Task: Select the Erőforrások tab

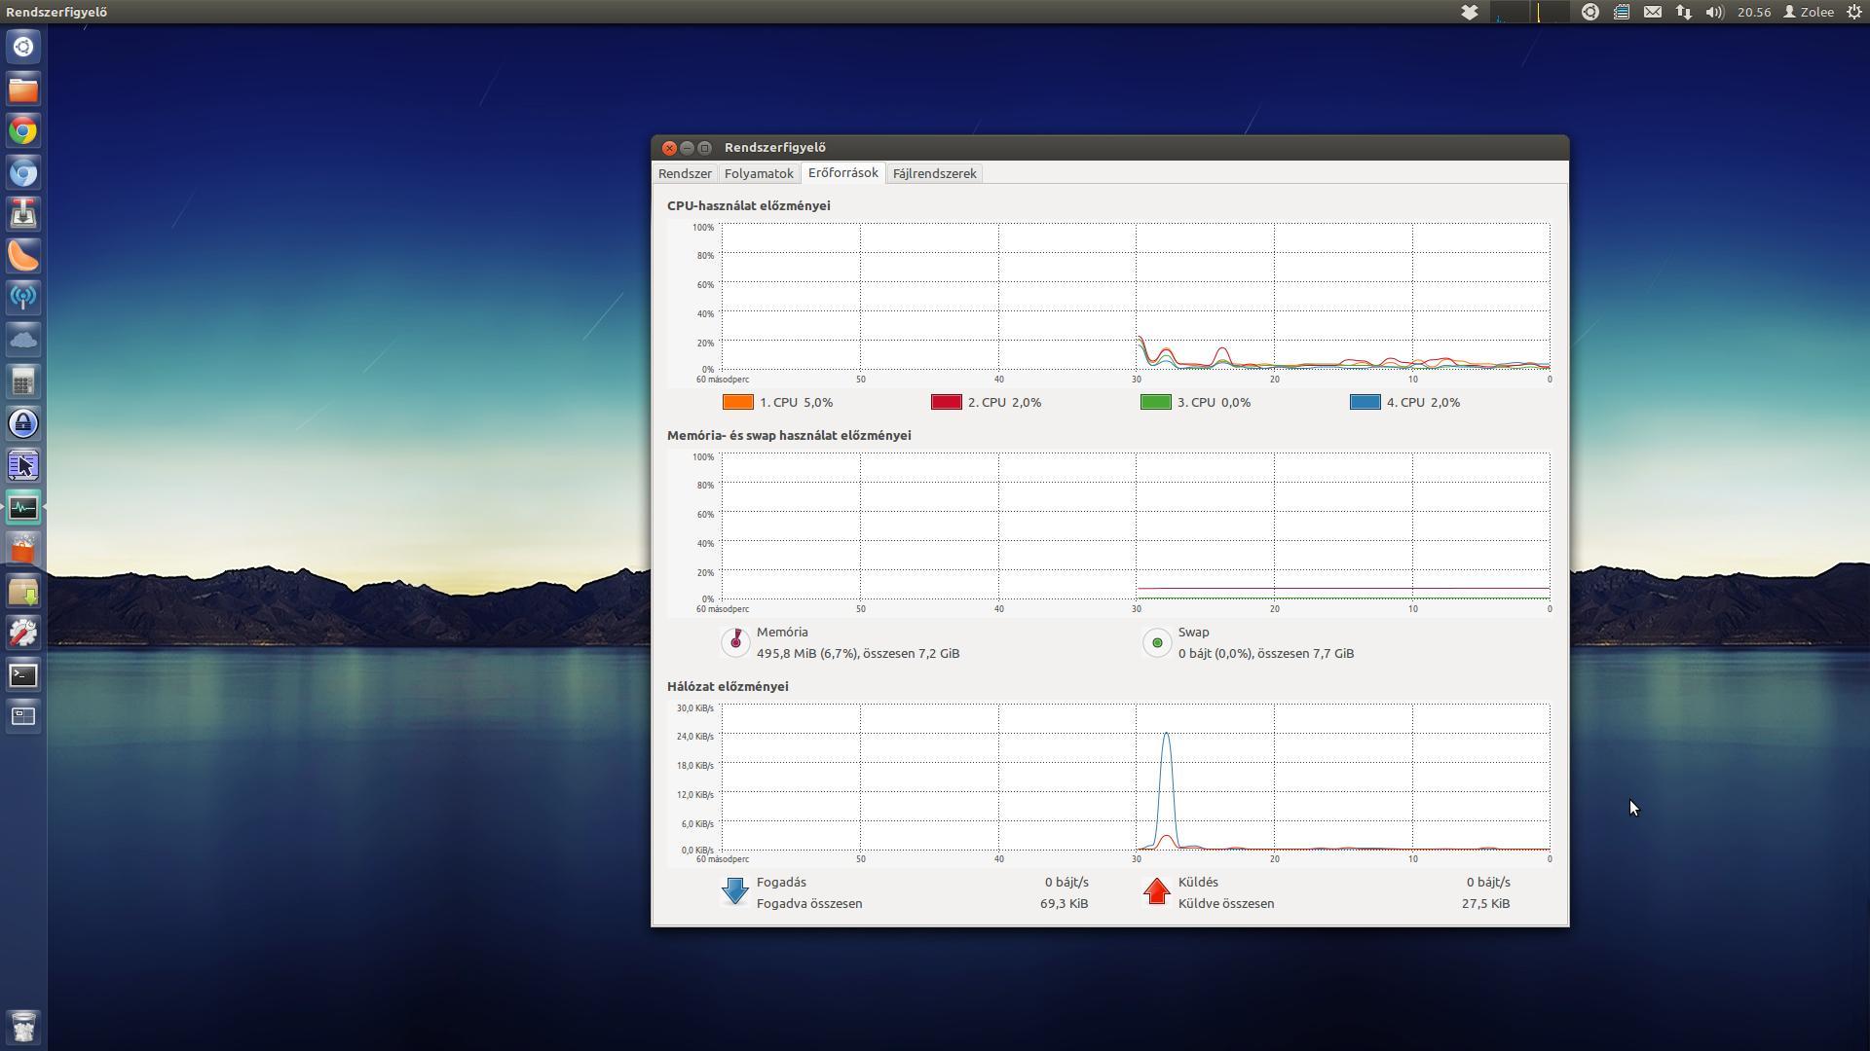Action: coord(842,172)
